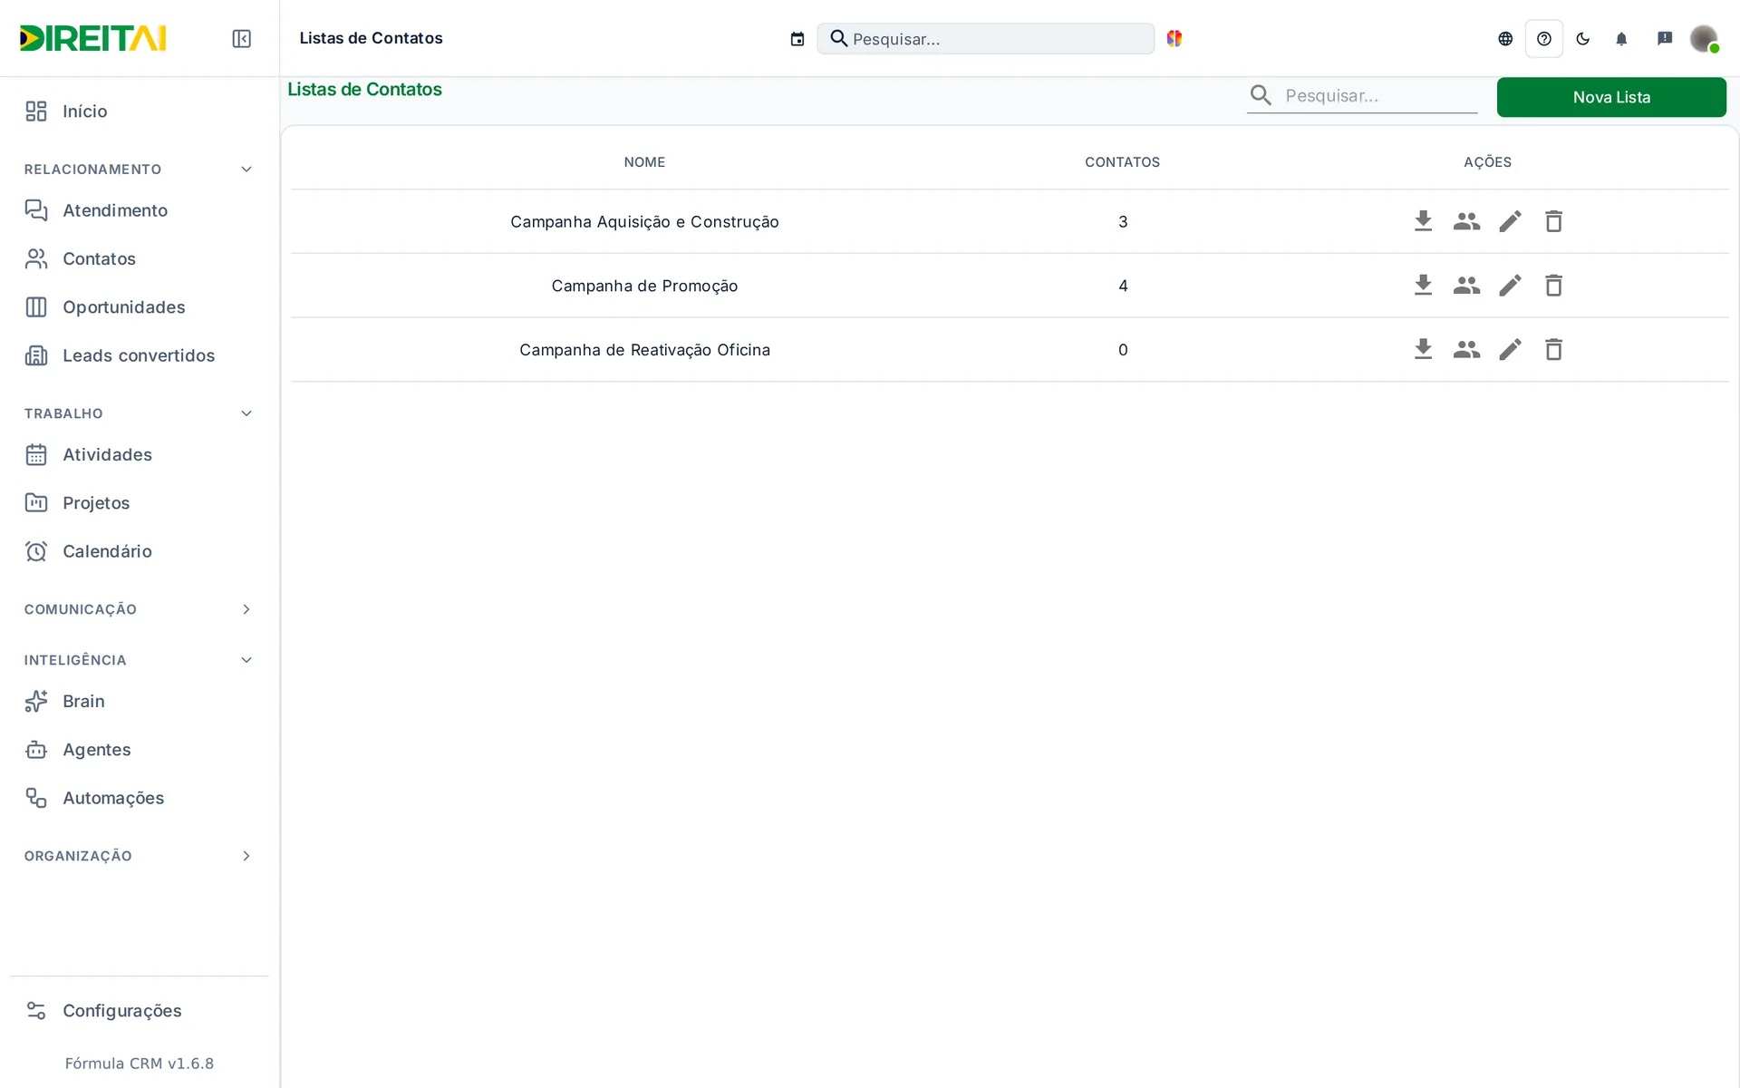
Task: Open the user avatar menu
Action: (1704, 39)
